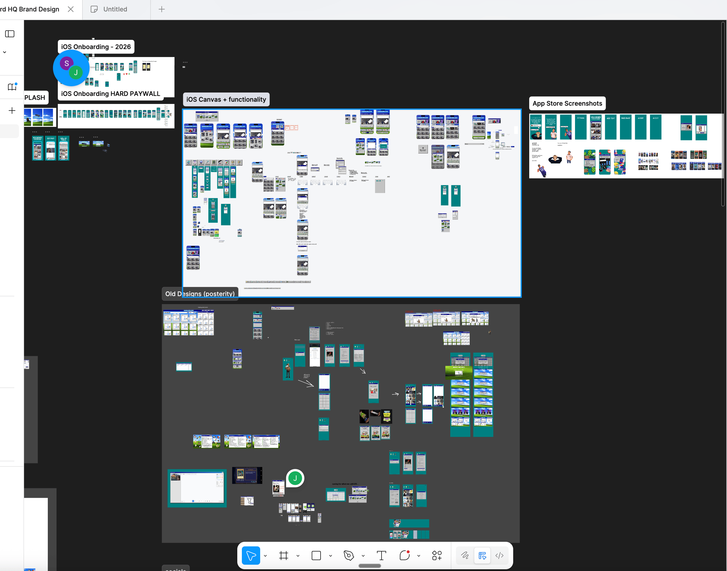Switch to the Untitled tab
The width and height of the screenshot is (727, 571).
point(115,9)
